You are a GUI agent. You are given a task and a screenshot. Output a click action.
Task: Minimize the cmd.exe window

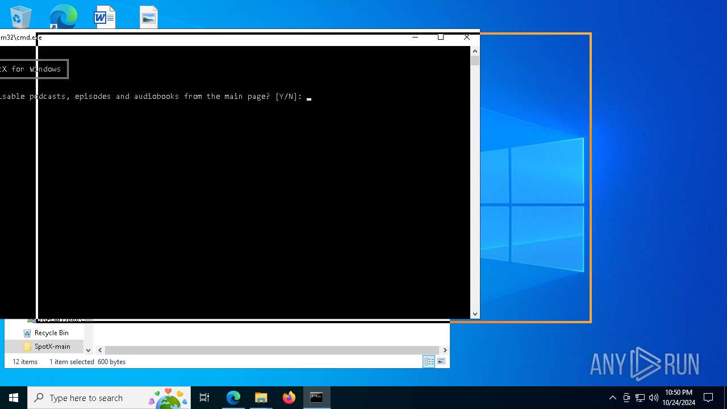click(x=415, y=37)
